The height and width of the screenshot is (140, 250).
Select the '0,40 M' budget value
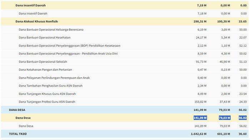(x=202, y=78)
